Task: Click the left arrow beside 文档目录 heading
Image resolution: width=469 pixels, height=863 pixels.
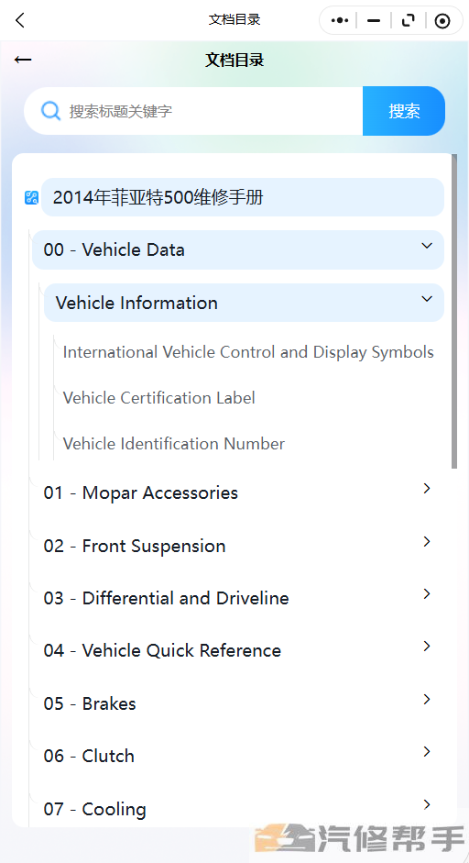Action: tap(23, 60)
